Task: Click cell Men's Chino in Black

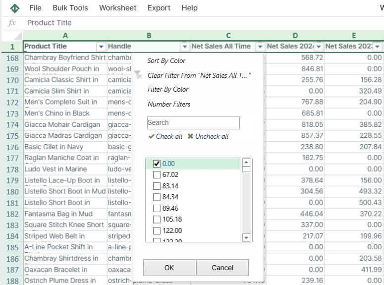Action: pos(65,113)
